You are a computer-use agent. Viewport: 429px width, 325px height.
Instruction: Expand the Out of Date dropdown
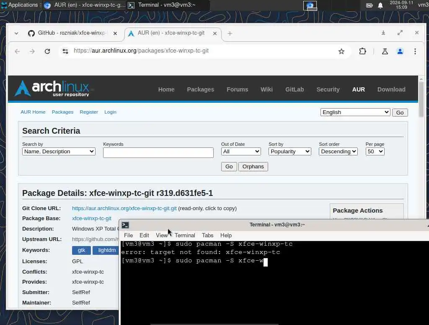point(241,152)
